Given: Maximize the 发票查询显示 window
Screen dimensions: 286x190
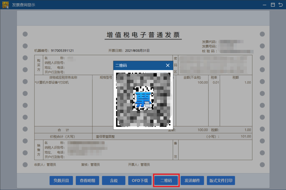Looking at the screenshot, I should (273, 5).
